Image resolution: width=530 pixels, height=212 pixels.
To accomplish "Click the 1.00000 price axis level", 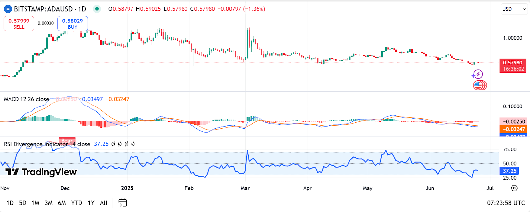I will pos(513,38).
